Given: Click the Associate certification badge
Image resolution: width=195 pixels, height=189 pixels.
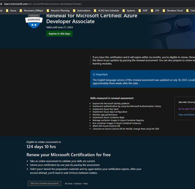Looking at the screenshot, I should (34, 21).
